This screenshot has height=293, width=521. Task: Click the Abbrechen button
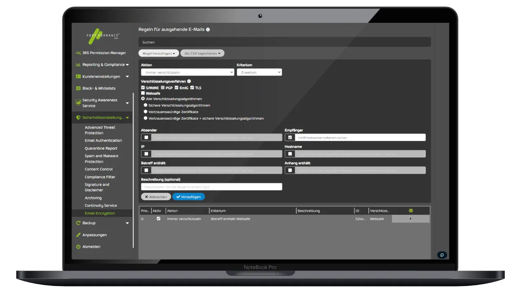(x=156, y=197)
